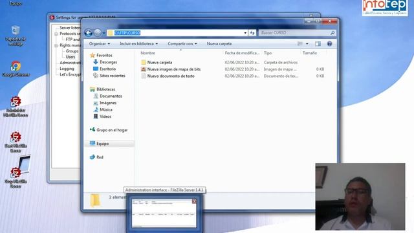Open the Compartir con menu
414x233 pixels.
(182, 43)
